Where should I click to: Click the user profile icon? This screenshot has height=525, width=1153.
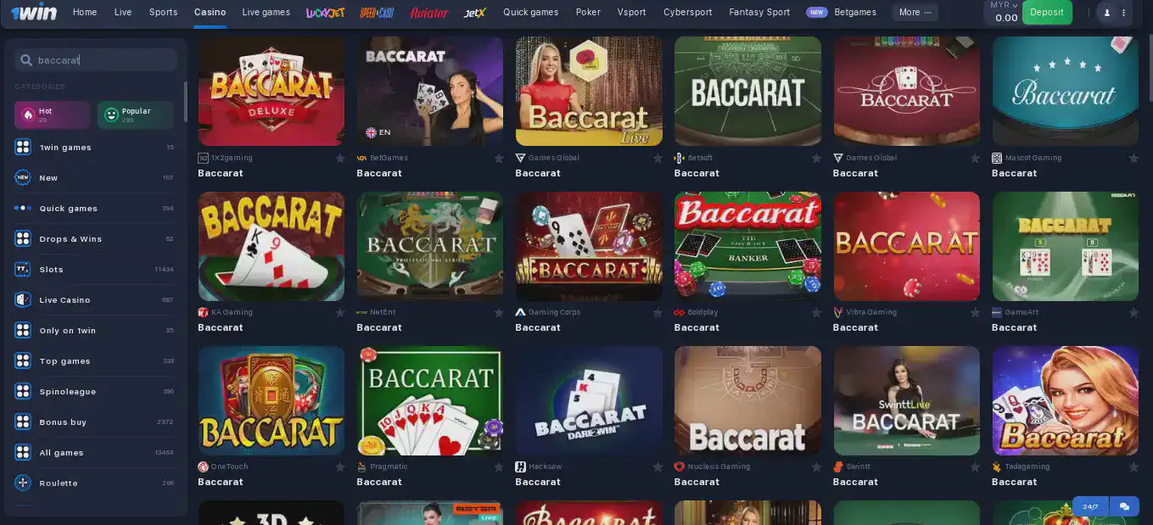tap(1106, 13)
